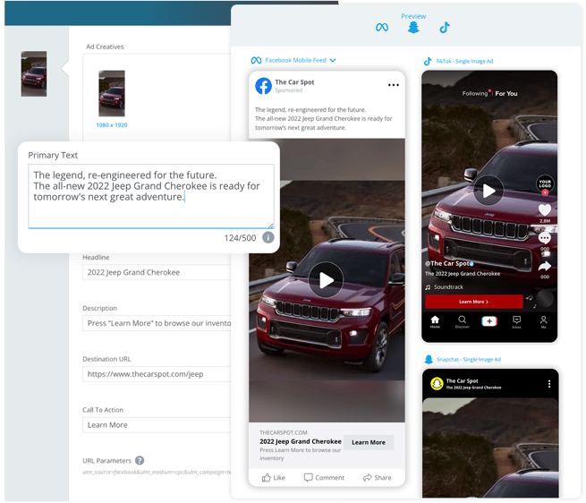
Task: Switch to TikTok For You tab
Action: [506, 93]
